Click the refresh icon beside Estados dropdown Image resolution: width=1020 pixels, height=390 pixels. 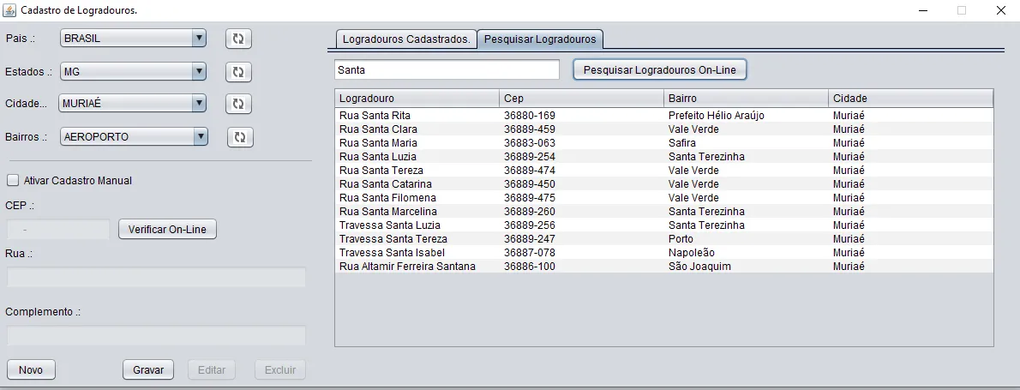(x=238, y=72)
